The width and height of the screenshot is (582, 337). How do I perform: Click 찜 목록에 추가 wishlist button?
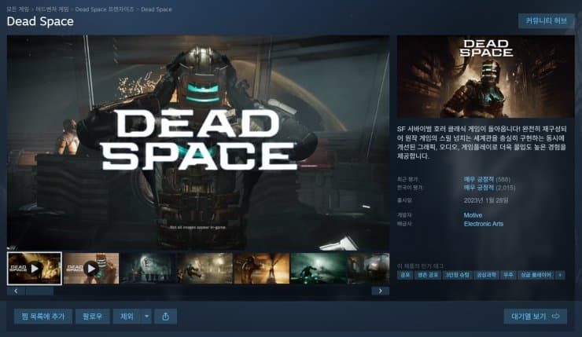43,317
